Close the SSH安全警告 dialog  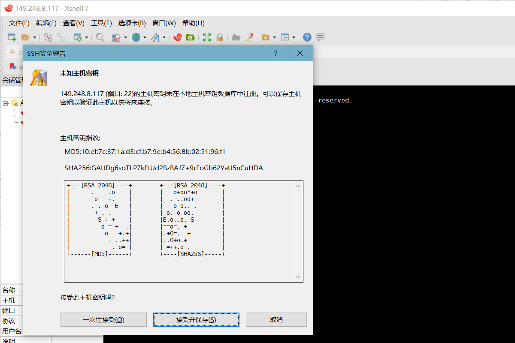click(300, 53)
